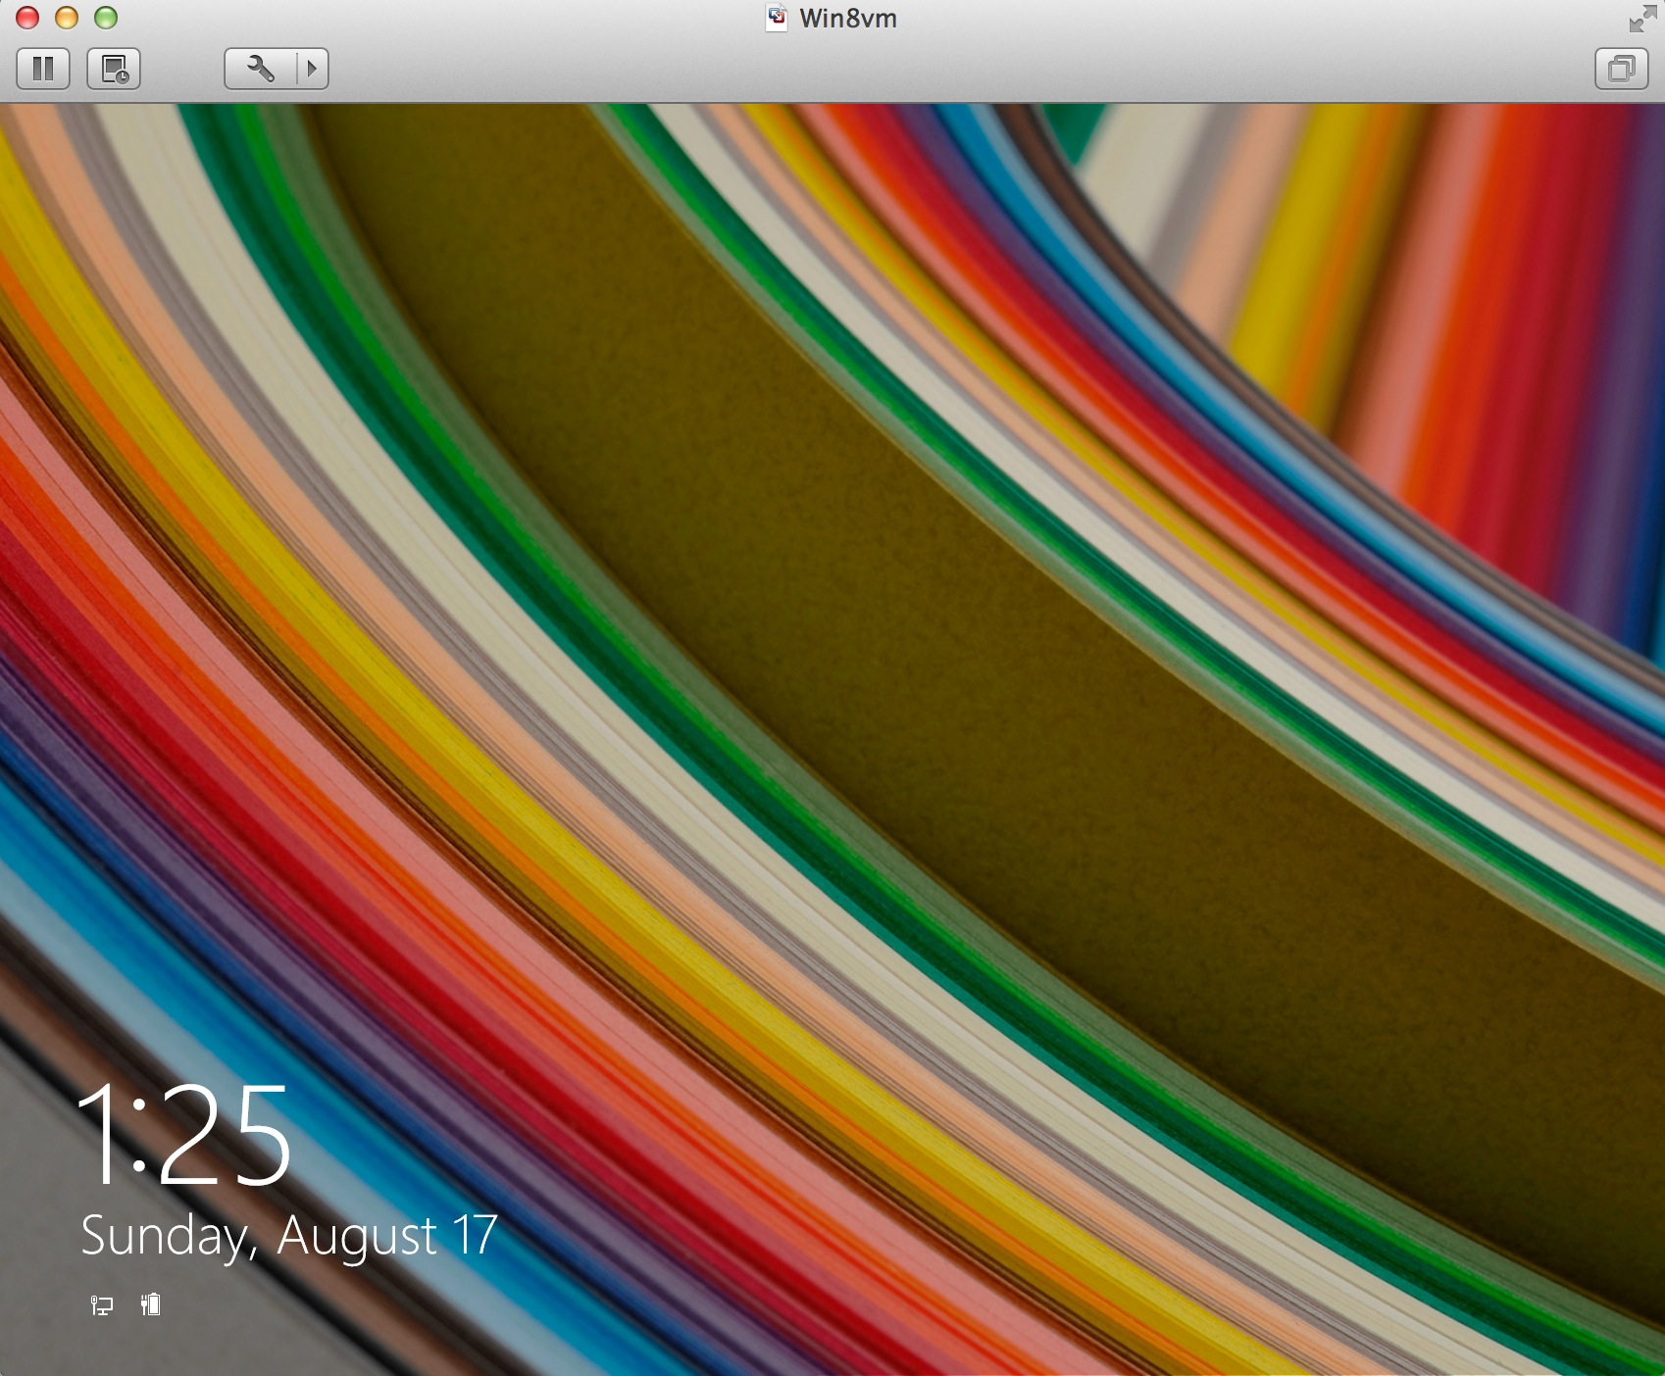Open virtual machine settings wrench
This screenshot has width=1665, height=1376.
pyautogui.click(x=260, y=69)
